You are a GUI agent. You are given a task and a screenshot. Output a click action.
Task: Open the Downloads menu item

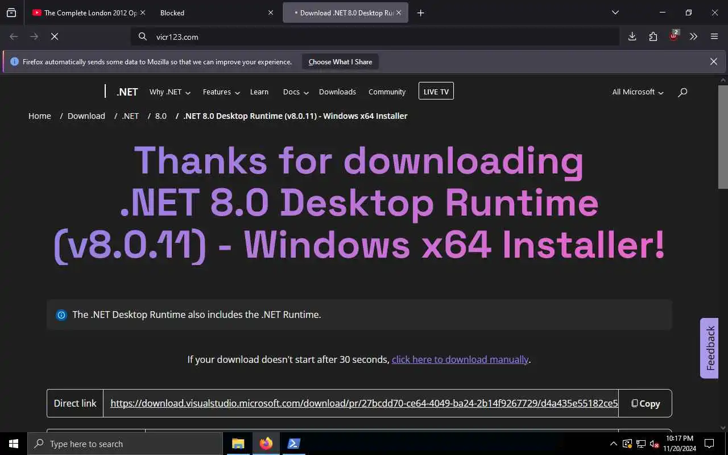point(337,92)
